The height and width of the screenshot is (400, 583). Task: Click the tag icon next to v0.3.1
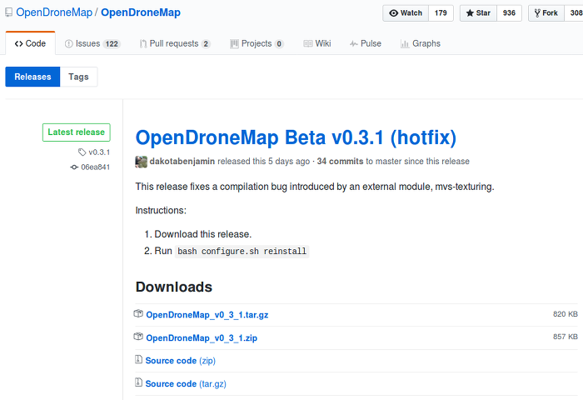(82, 152)
